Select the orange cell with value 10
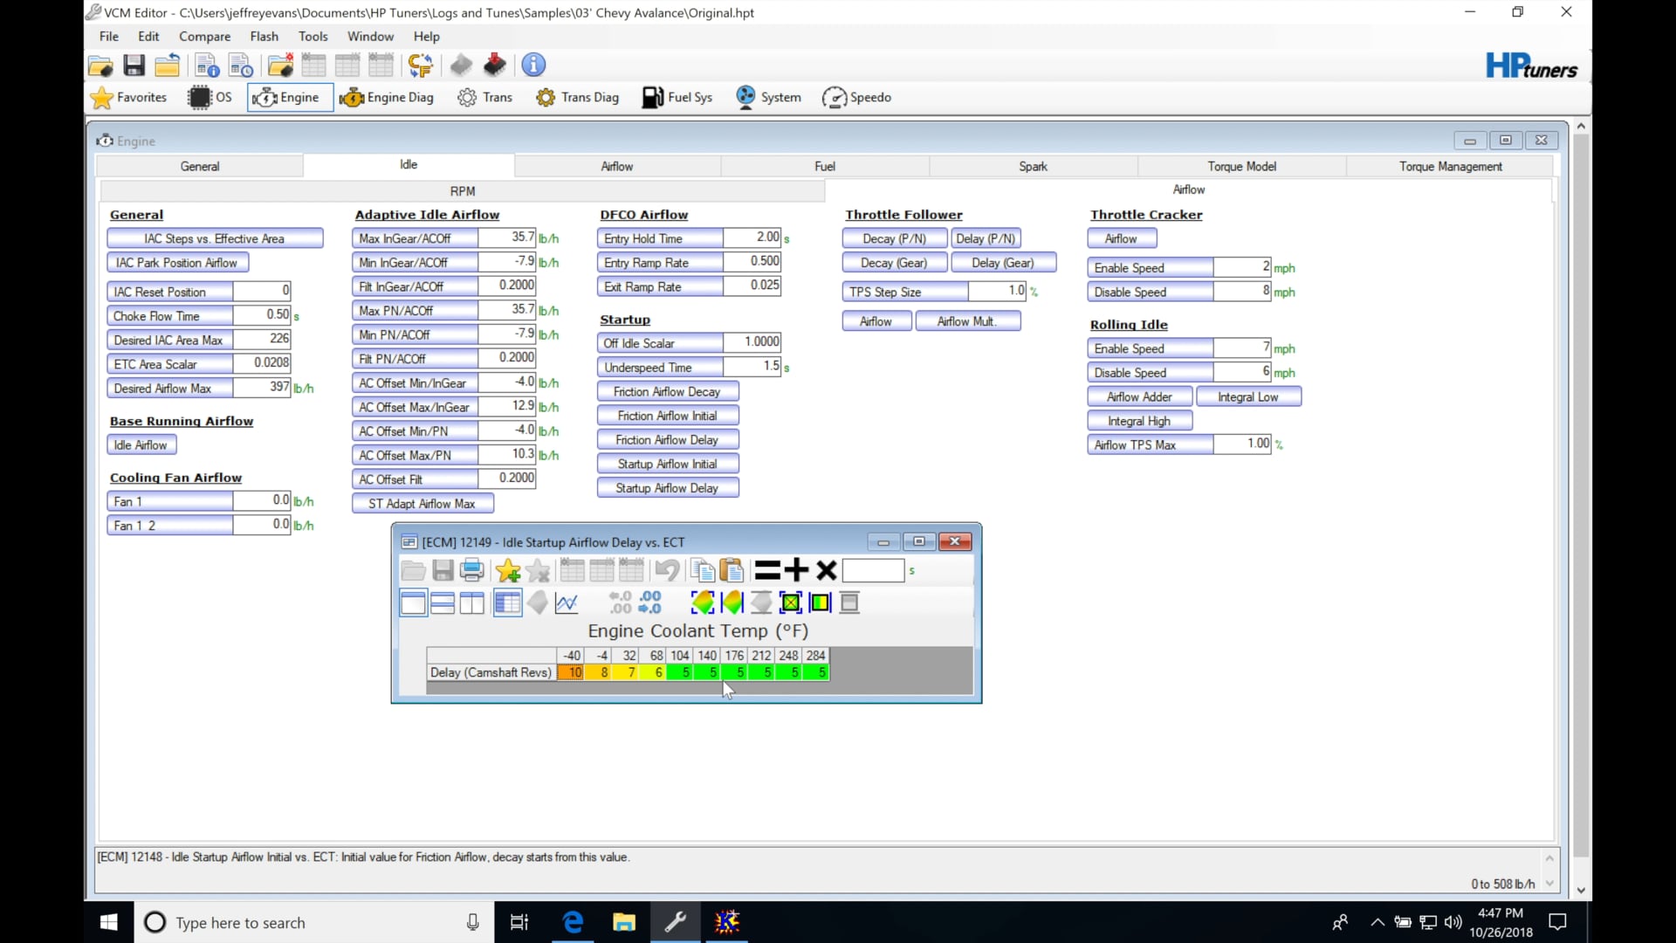The image size is (1676, 943). [572, 672]
